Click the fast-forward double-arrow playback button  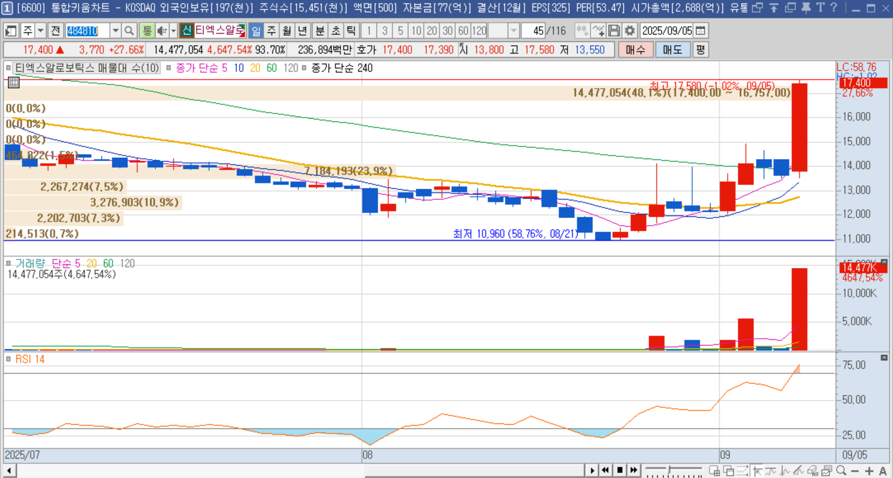pos(634,470)
